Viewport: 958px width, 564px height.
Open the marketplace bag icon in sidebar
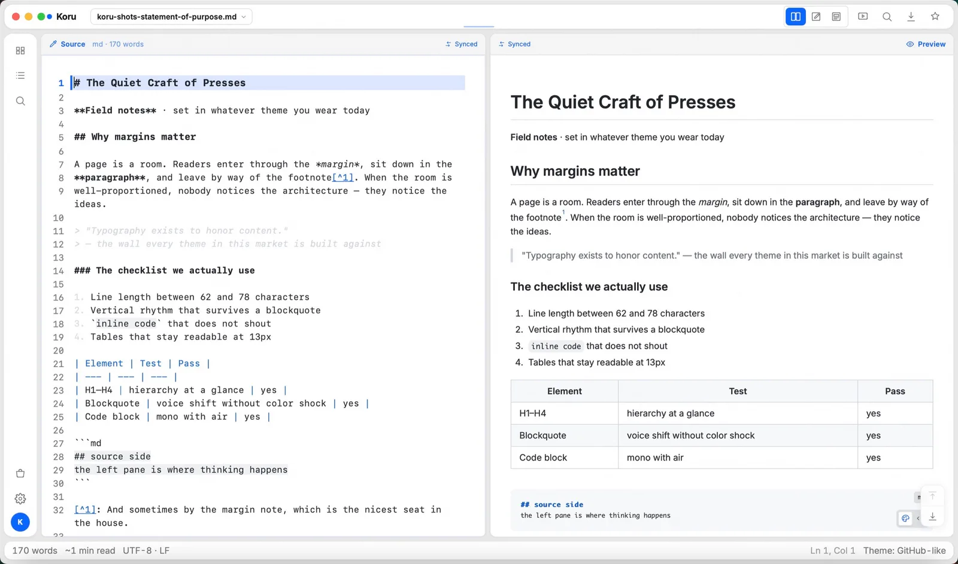click(x=20, y=474)
